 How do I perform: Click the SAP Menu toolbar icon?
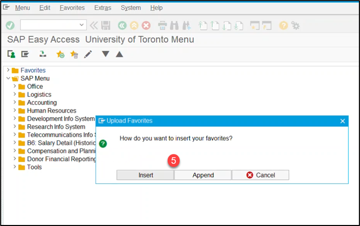(x=25, y=54)
